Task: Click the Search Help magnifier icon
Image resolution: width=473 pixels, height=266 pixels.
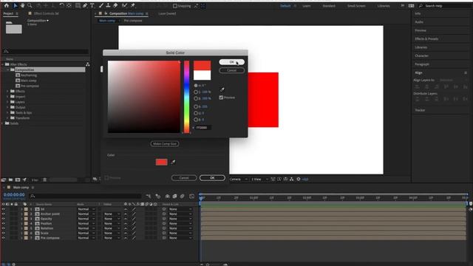Action: 421,6
